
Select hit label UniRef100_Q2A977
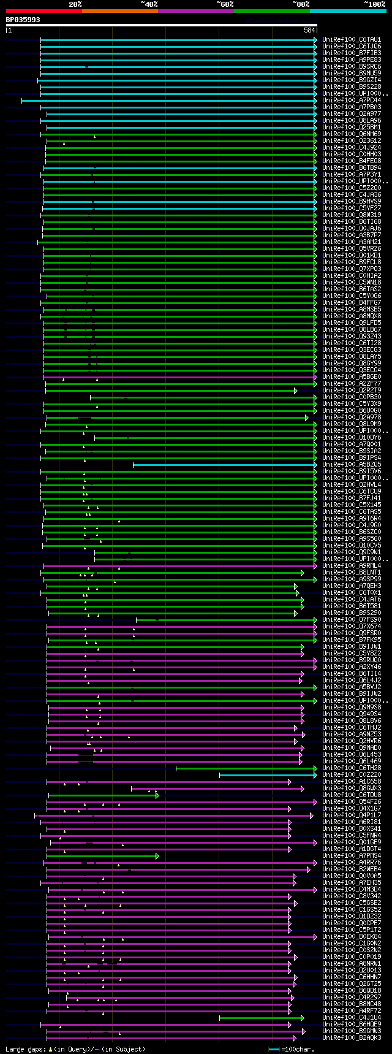point(352,114)
